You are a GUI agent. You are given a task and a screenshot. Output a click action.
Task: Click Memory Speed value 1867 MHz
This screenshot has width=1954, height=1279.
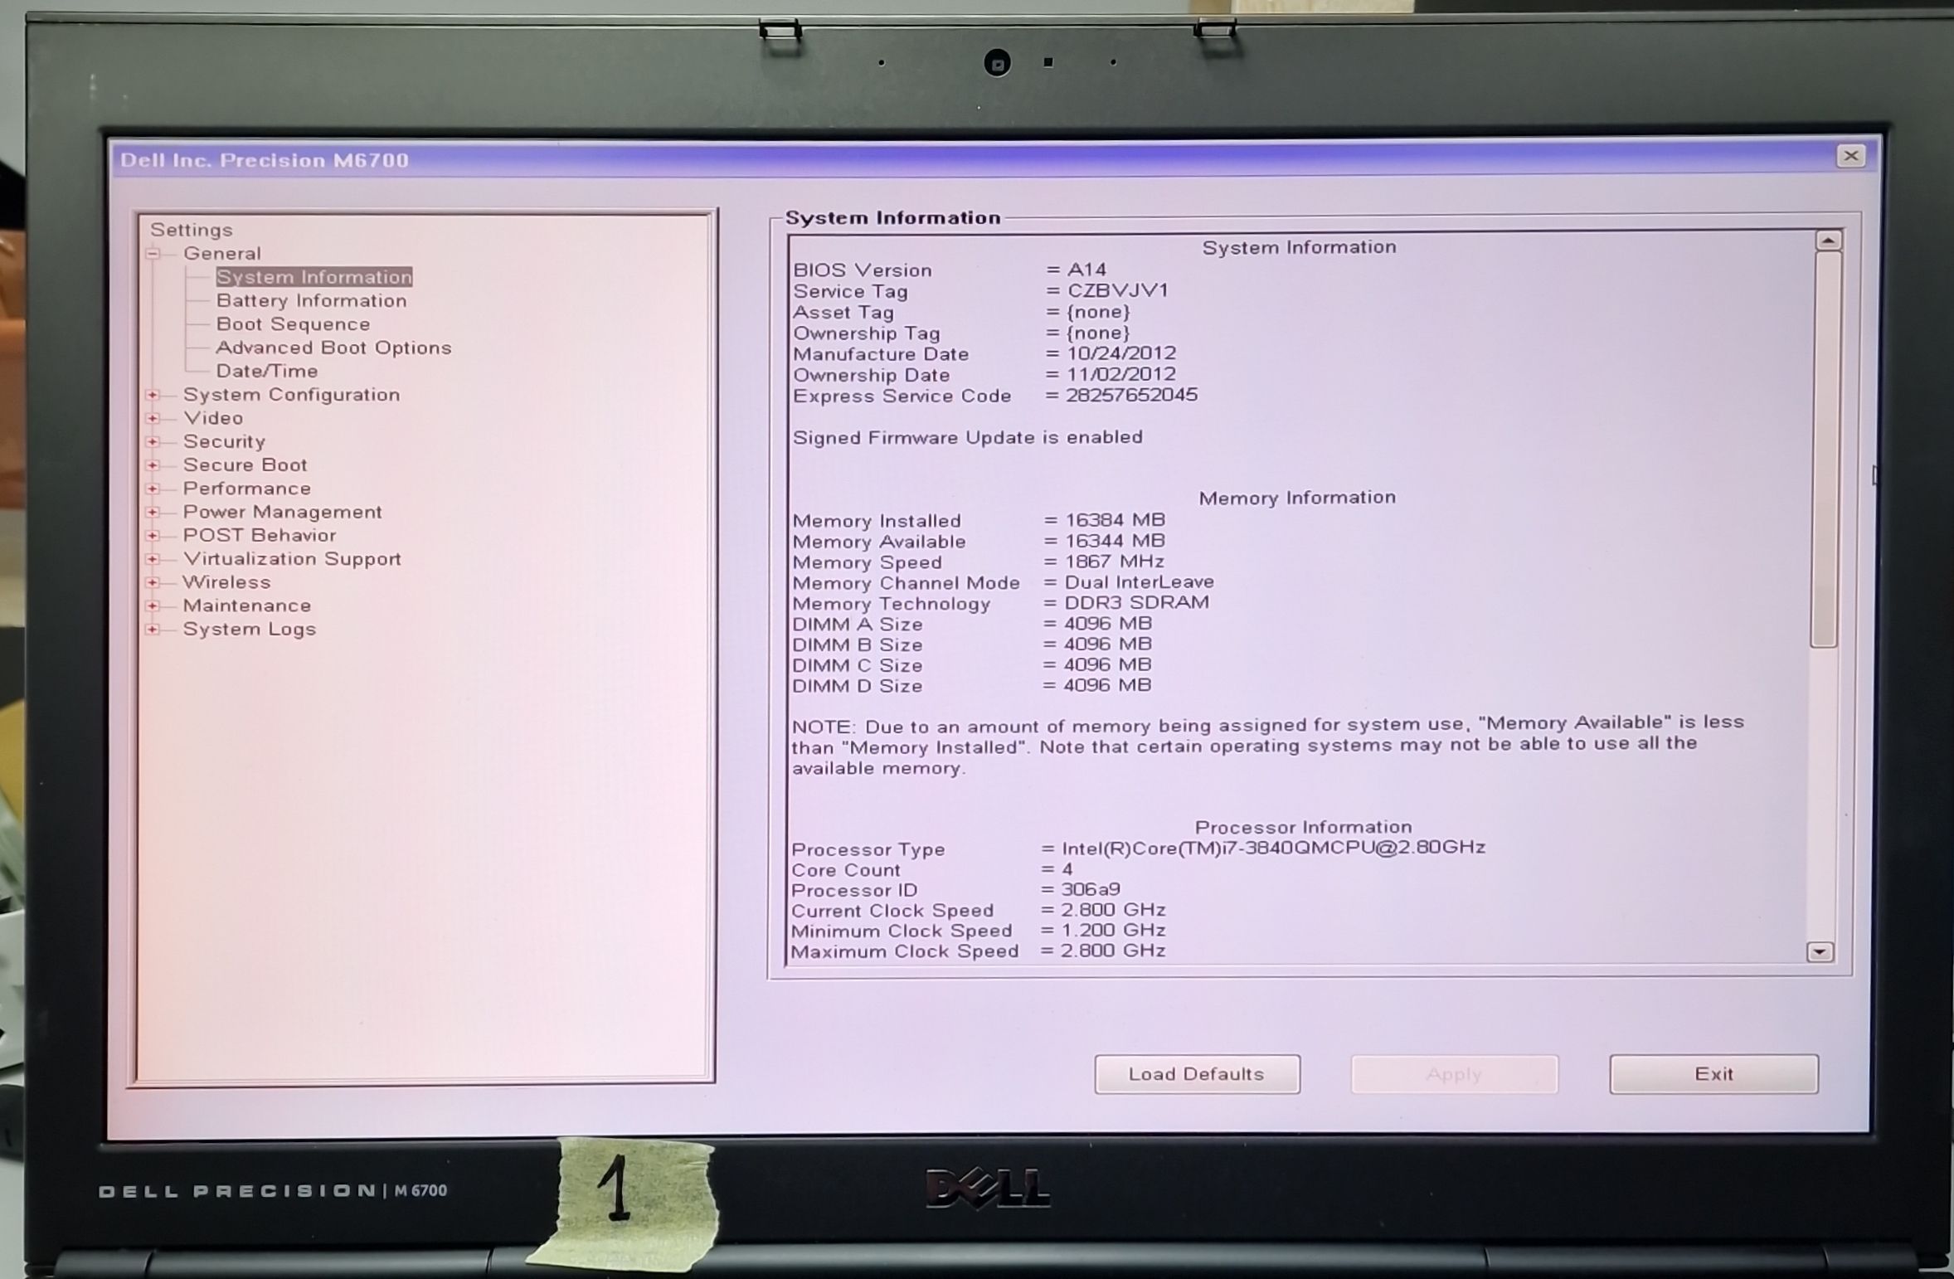tap(1114, 562)
